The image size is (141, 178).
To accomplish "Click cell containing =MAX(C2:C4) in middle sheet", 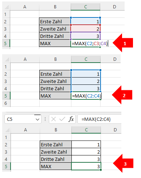I will tap(86, 96).
